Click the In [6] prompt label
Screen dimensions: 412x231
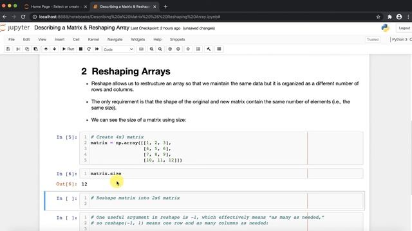[67, 174]
